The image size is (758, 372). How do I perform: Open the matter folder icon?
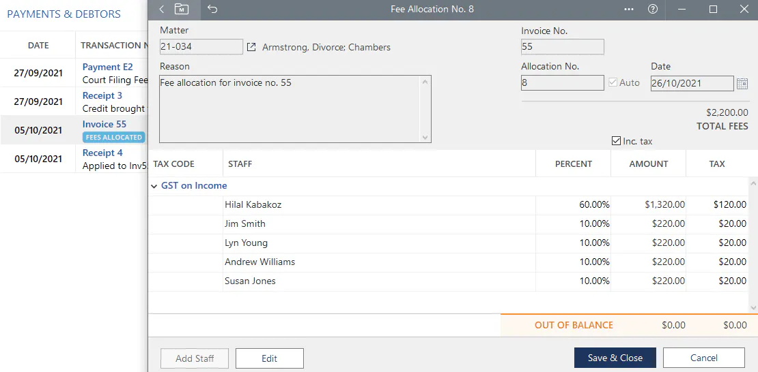click(182, 9)
